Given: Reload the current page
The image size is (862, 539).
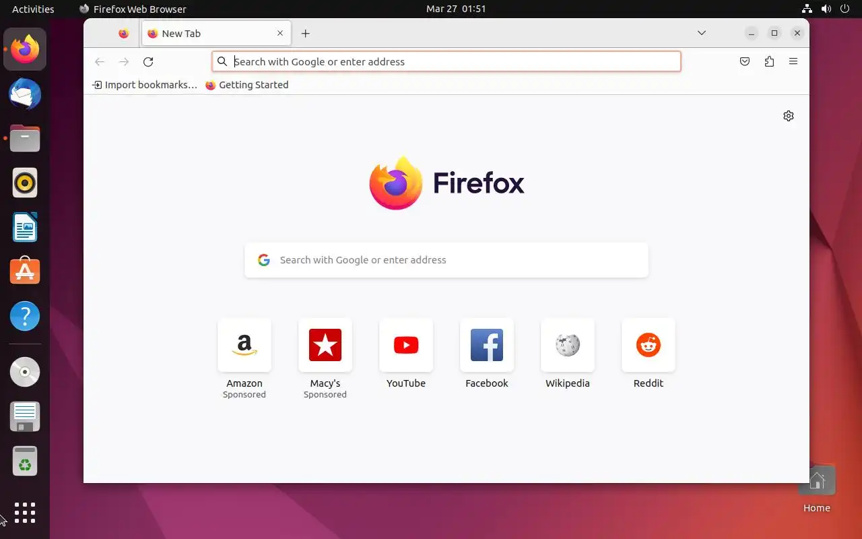Looking at the screenshot, I should point(148,61).
